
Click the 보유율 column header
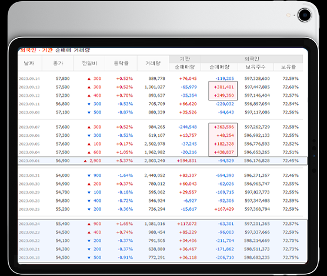click(288, 67)
